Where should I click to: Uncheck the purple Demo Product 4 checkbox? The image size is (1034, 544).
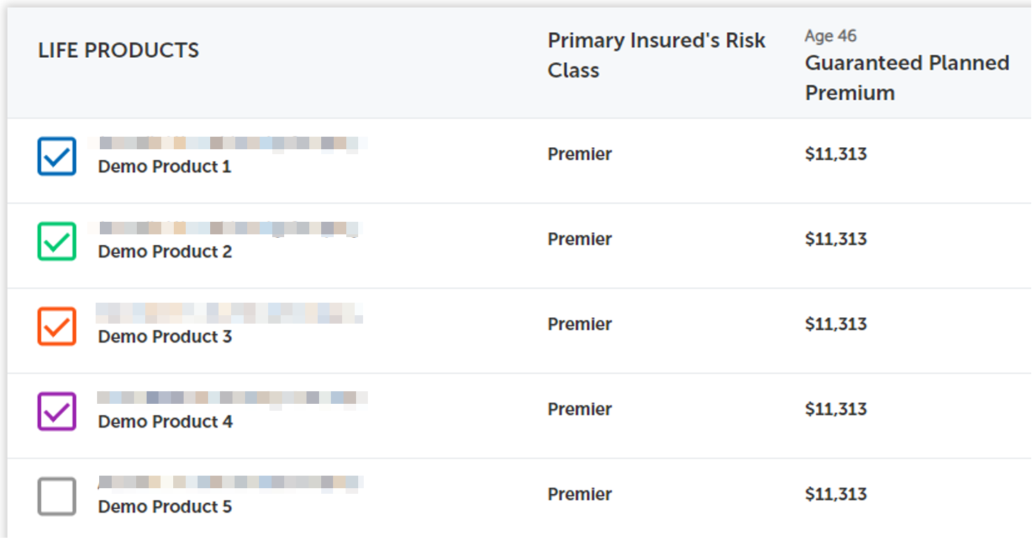tap(57, 411)
